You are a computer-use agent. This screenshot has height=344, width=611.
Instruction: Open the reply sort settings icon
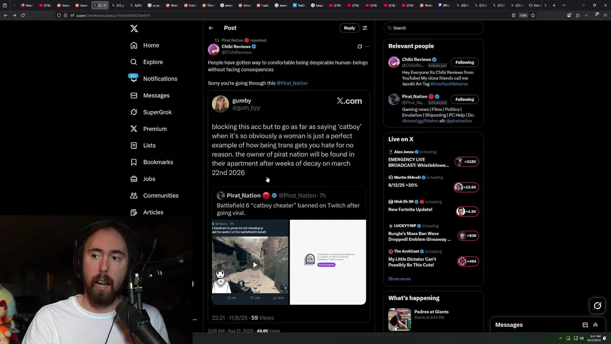coord(365,28)
